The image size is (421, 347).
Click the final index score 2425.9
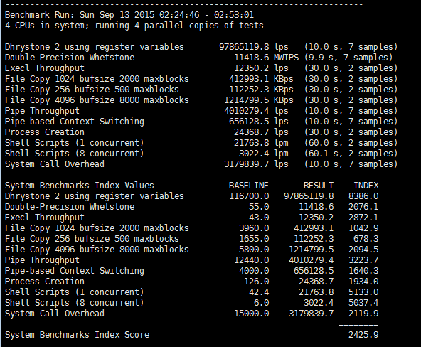(x=363, y=335)
